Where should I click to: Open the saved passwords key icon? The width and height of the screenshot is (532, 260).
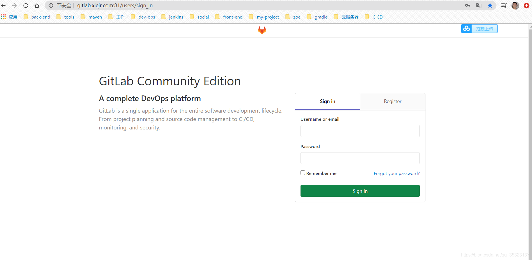(x=467, y=5)
